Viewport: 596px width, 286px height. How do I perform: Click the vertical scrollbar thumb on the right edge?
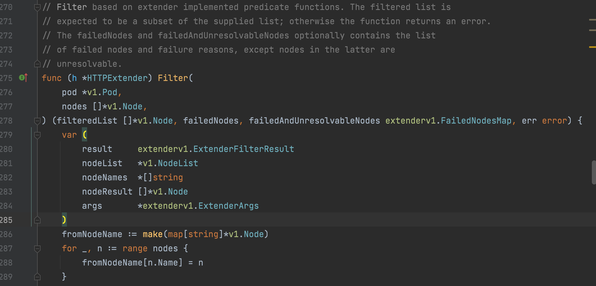[594, 172]
